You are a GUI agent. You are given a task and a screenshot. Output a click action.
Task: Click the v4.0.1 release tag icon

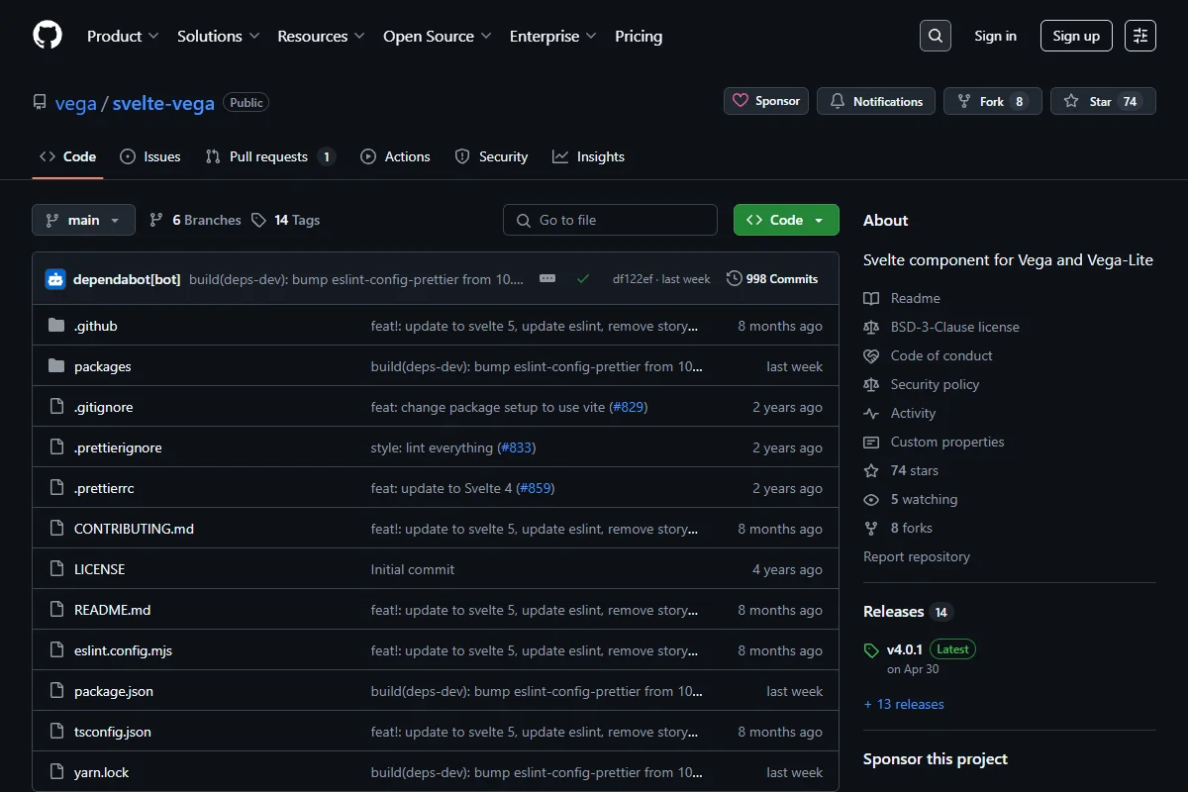tap(871, 650)
